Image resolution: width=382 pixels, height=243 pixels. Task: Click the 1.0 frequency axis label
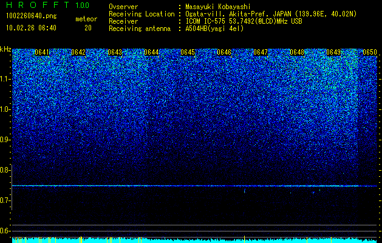click(5, 109)
